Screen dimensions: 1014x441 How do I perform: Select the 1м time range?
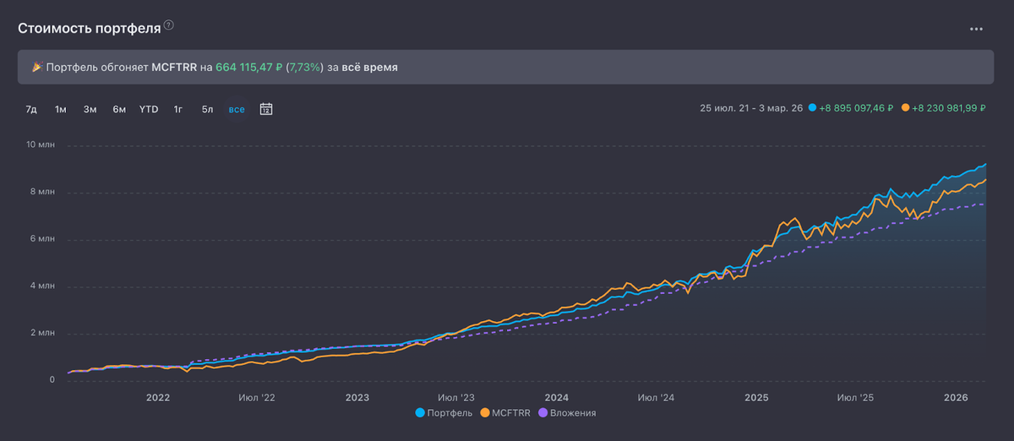click(x=61, y=109)
